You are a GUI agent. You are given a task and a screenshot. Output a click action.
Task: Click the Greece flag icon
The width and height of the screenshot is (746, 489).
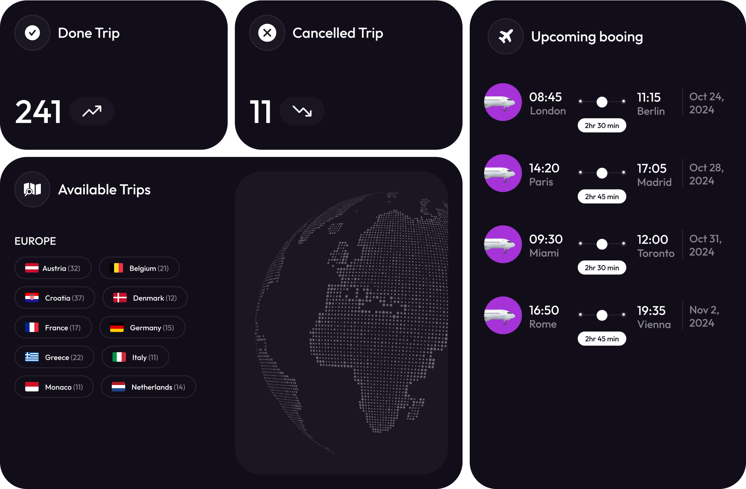coord(32,357)
